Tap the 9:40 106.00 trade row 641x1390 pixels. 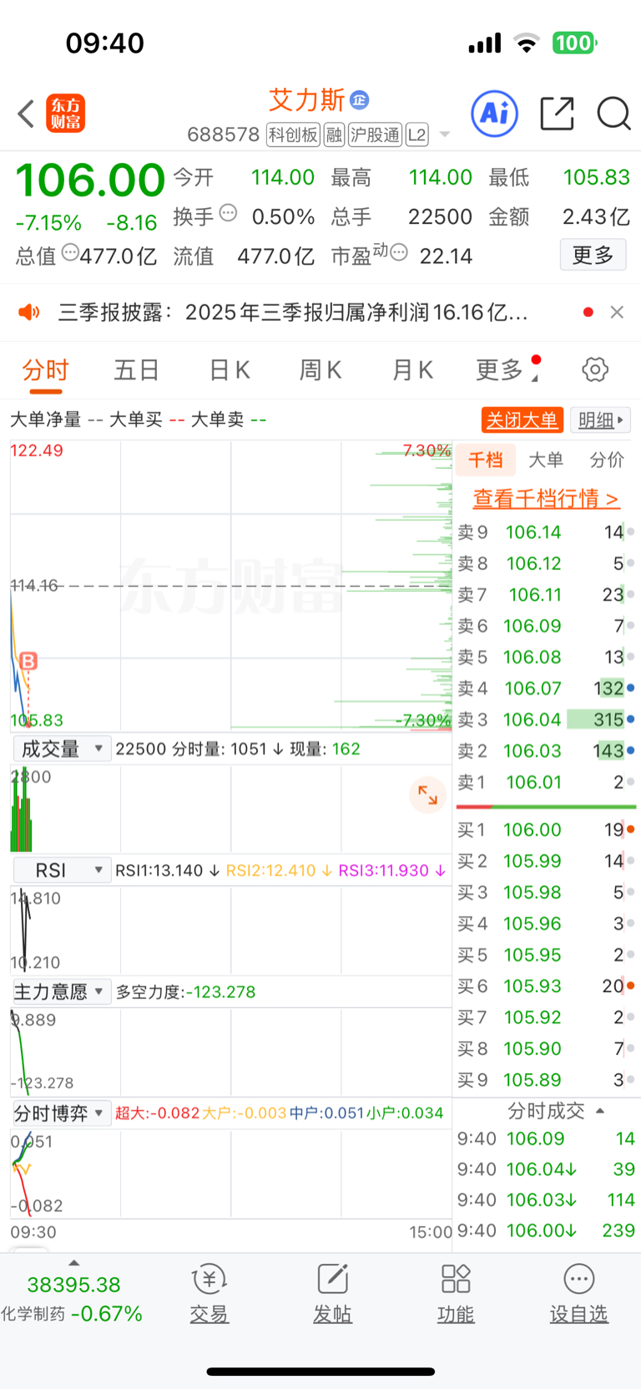[546, 1230]
